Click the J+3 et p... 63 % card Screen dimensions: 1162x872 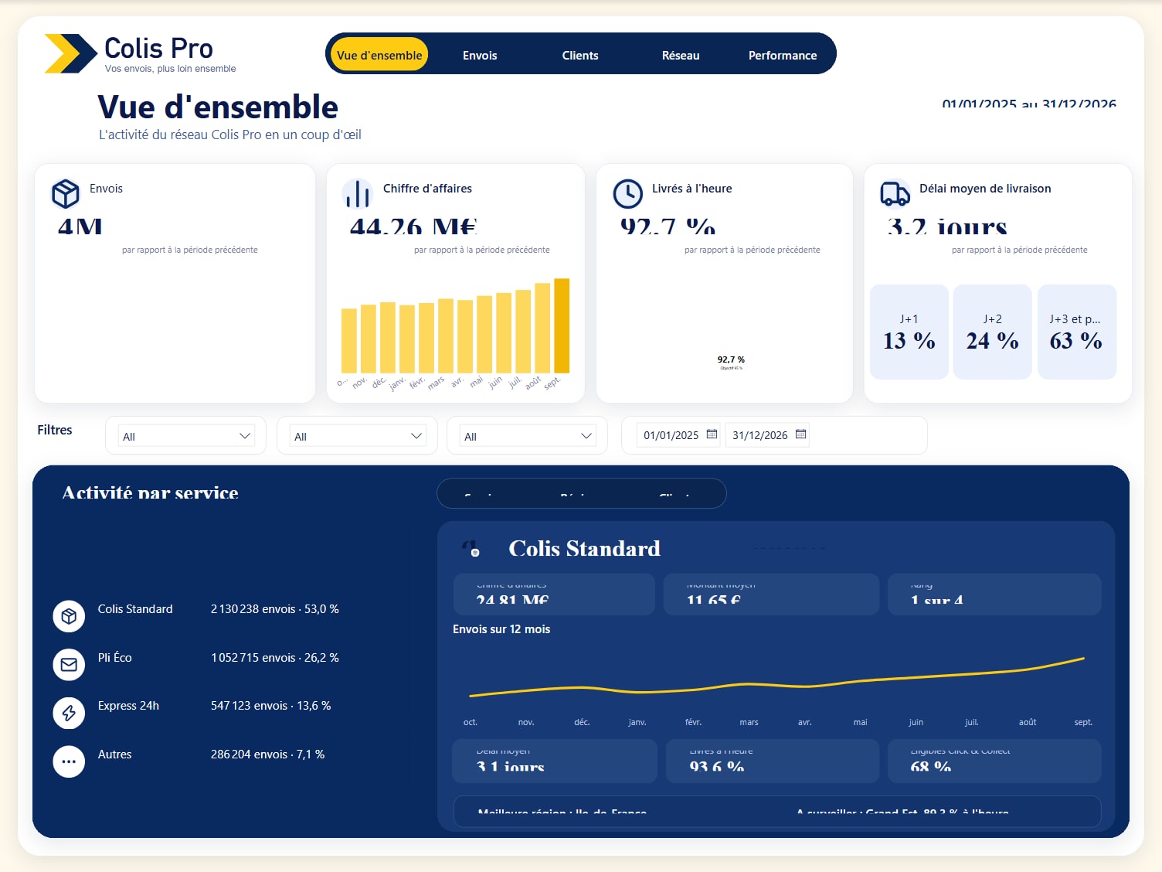[x=1077, y=332]
